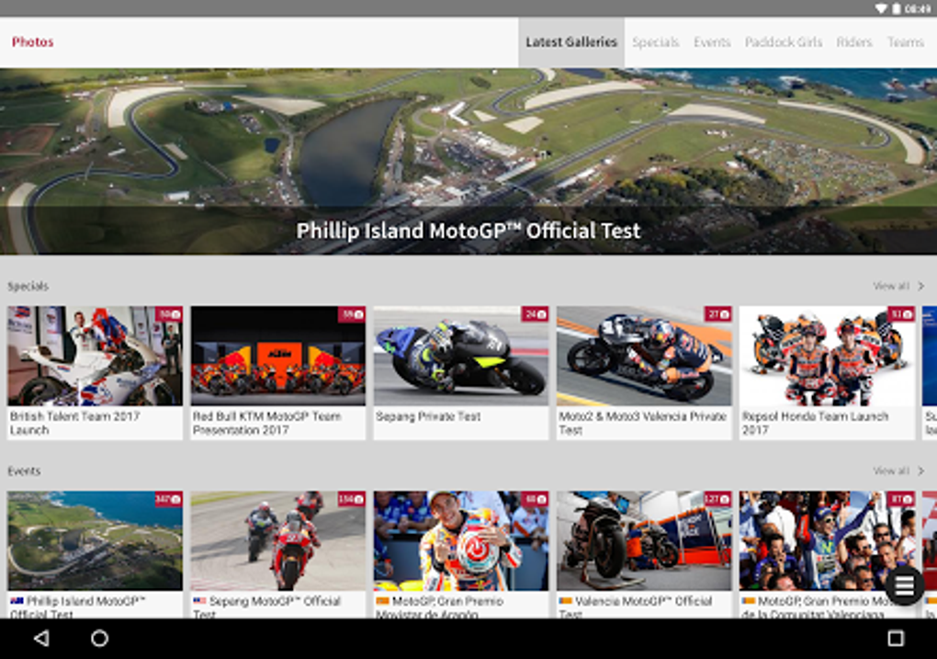This screenshot has width=937, height=659.
Task: Tap photo count badge on Phillip Island event card
Action: click(168, 499)
